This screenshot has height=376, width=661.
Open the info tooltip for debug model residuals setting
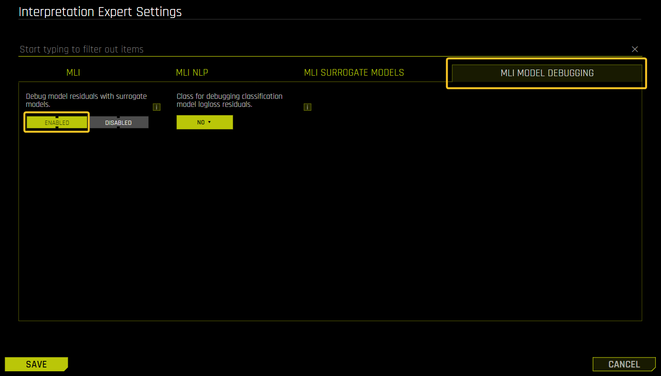point(157,107)
